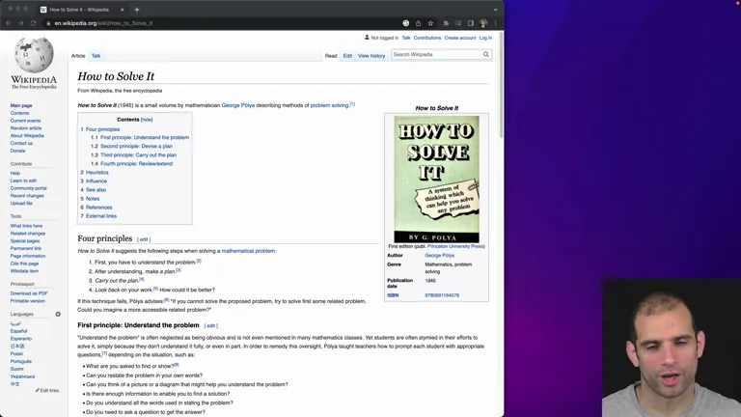
Task: Switch to the Talk page tab
Action: click(96, 56)
